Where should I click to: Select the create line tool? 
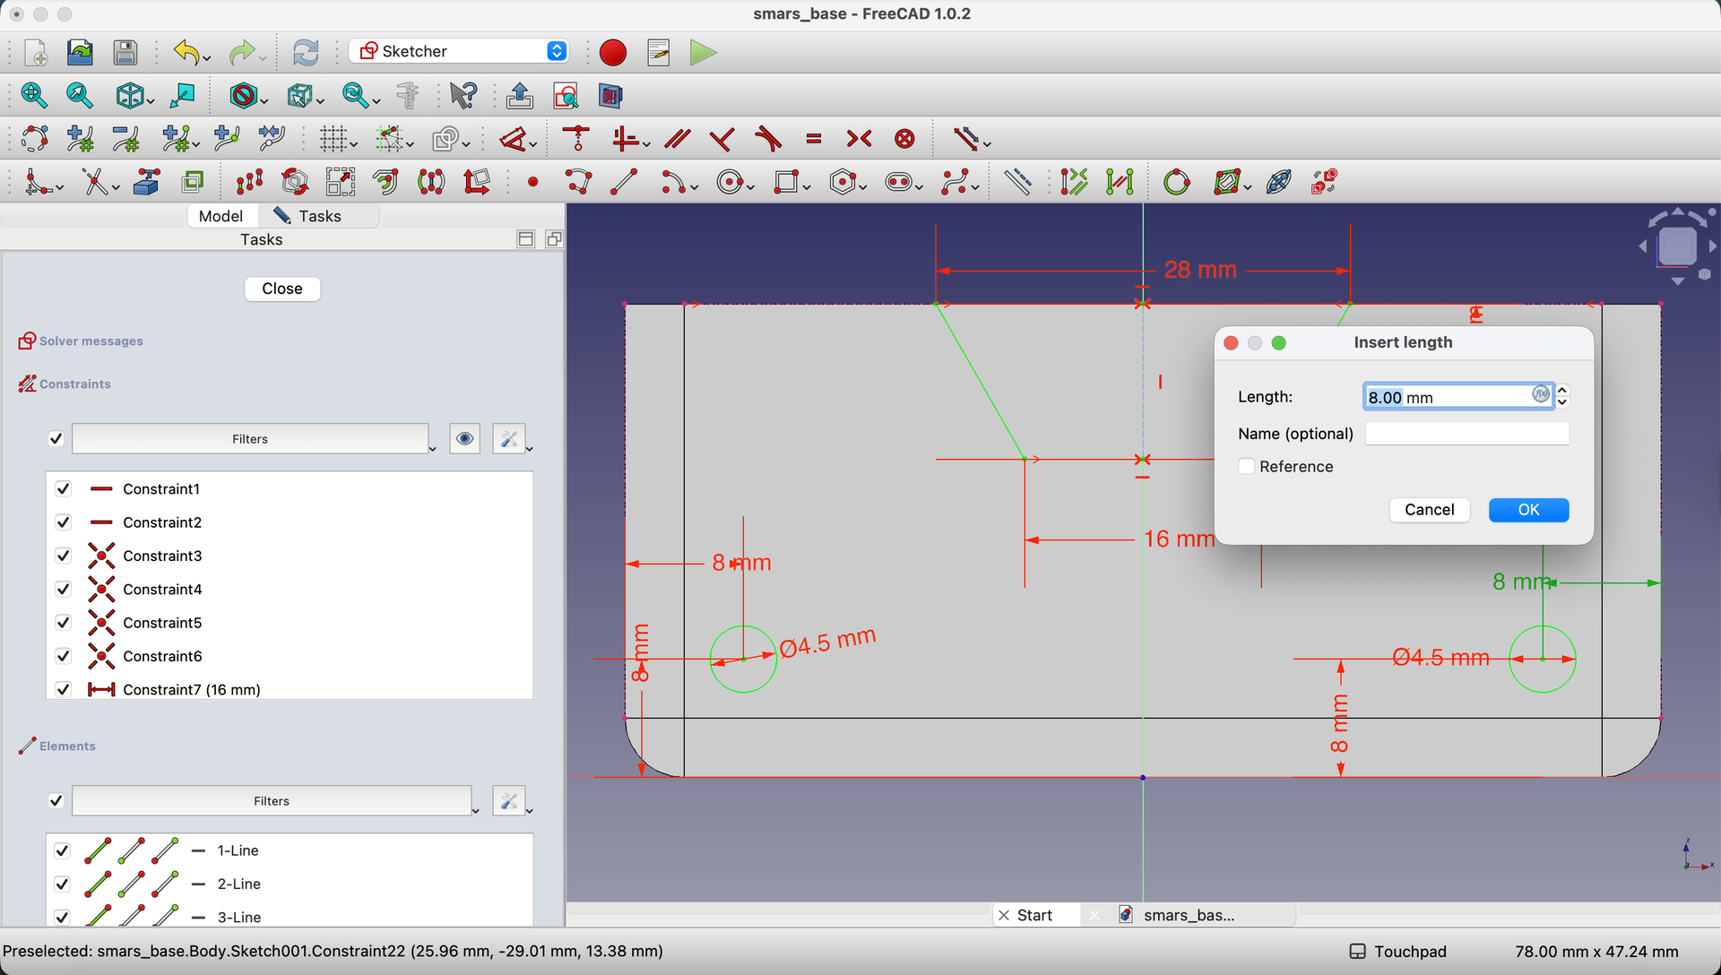tap(624, 183)
